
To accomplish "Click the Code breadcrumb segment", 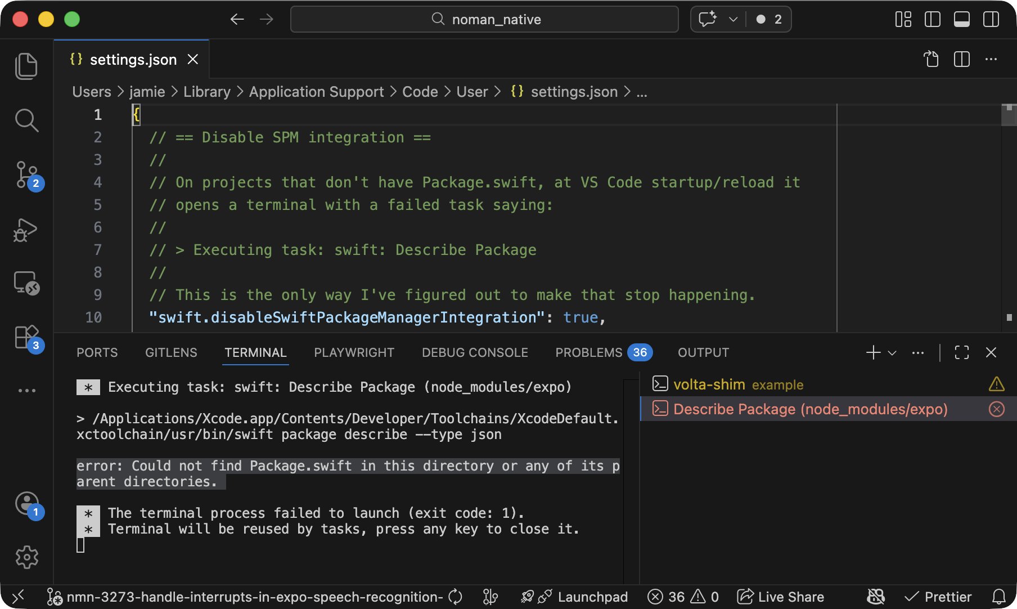I will point(420,92).
